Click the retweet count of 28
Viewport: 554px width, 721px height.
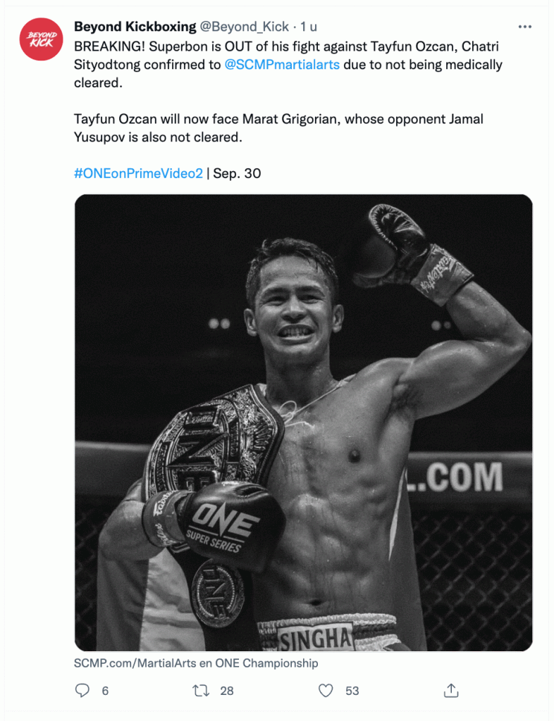point(226,691)
